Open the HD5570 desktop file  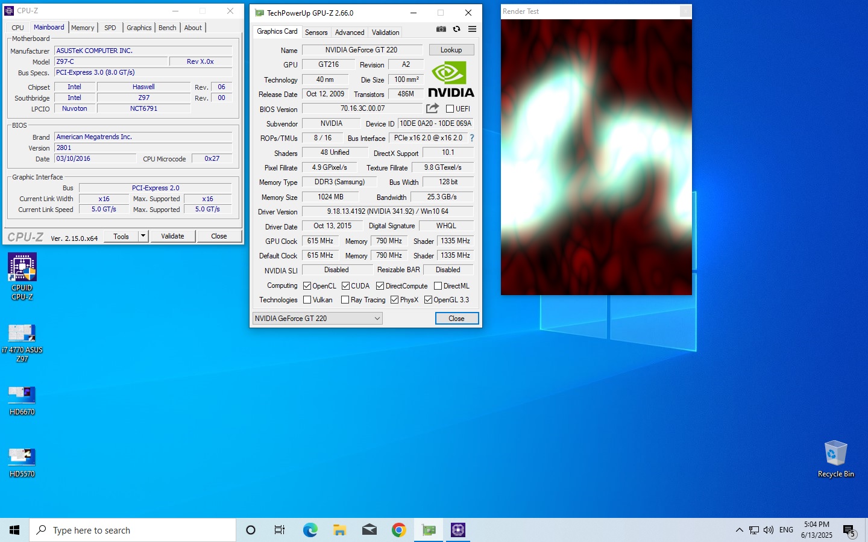pyautogui.click(x=22, y=463)
